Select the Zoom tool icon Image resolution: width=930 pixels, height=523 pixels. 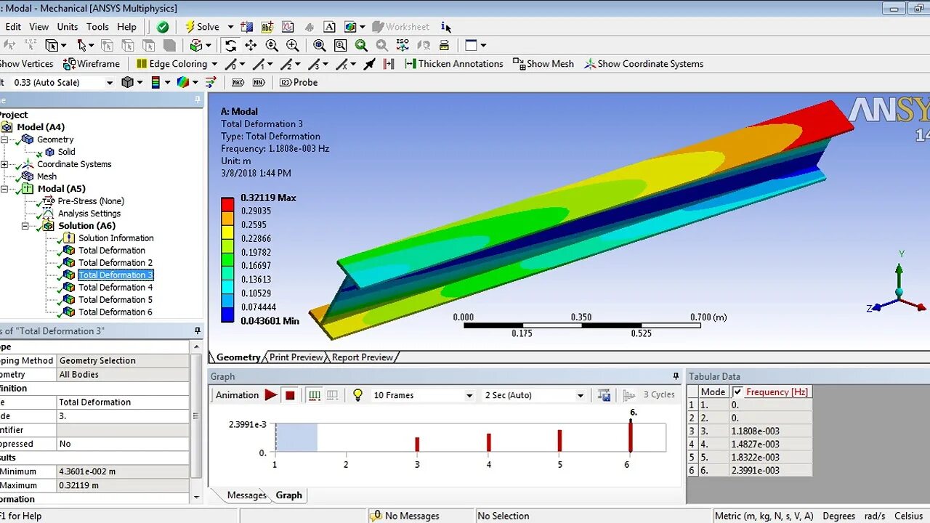(272, 45)
